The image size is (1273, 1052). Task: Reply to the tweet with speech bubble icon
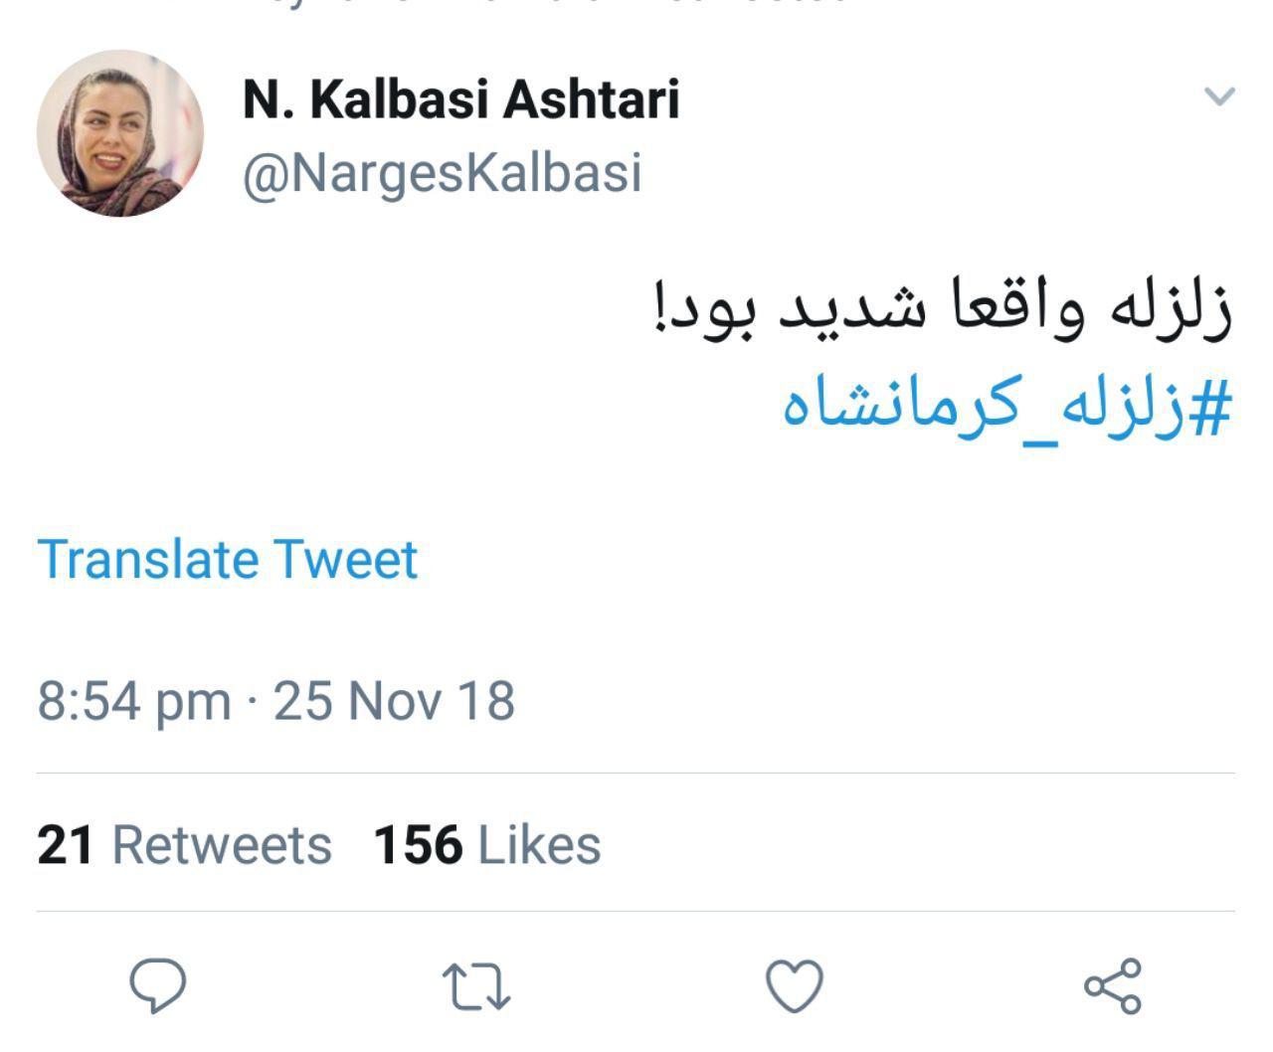pos(158,984)
